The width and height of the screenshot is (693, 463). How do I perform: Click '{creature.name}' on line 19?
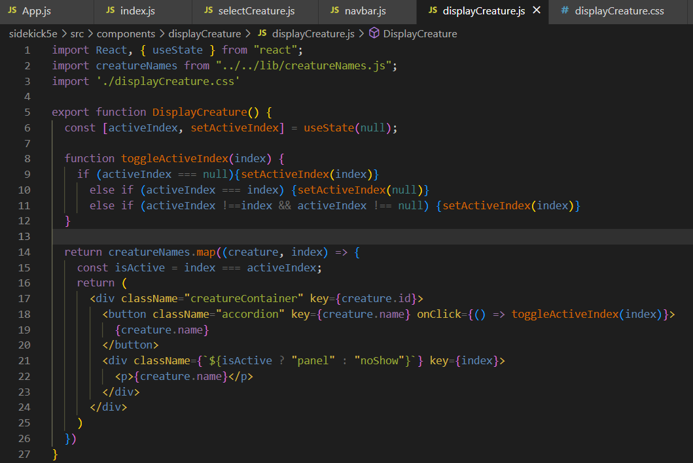162,330
